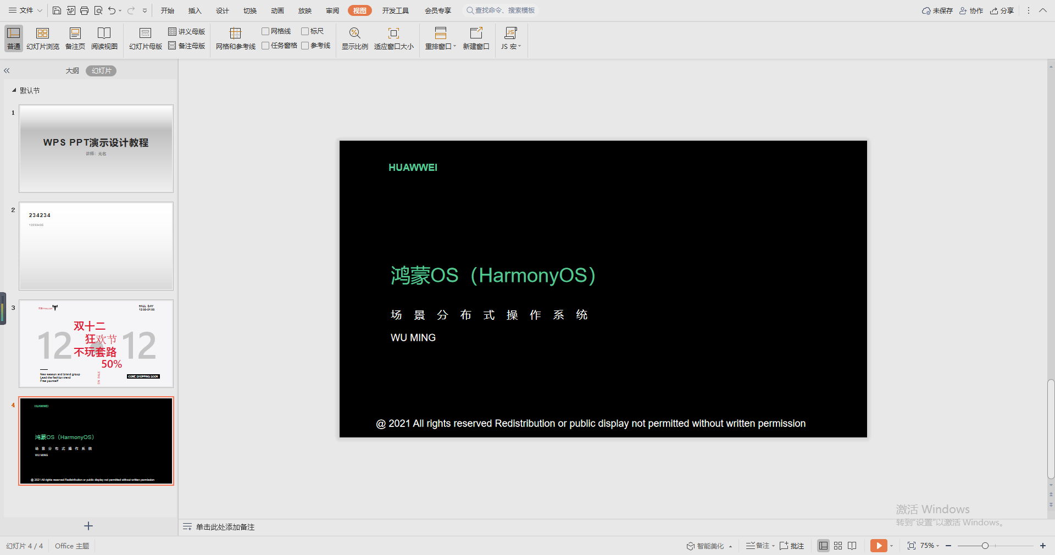The width and height of the screenshot is (1055, 555).
Task: Expand quick access toolbar customize dropdown
Action: [145, 11]
